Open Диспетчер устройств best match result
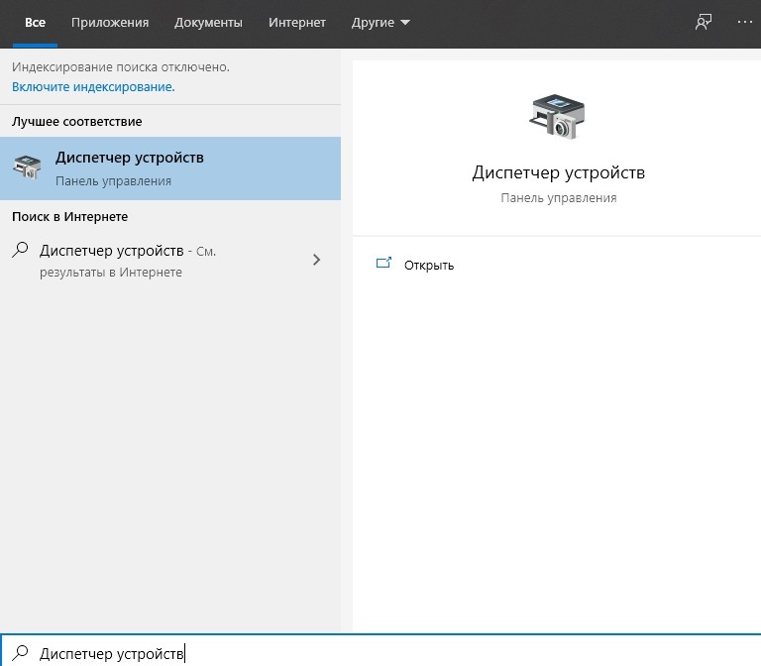Viewport: 761px width, 666px height. (170, 168)
